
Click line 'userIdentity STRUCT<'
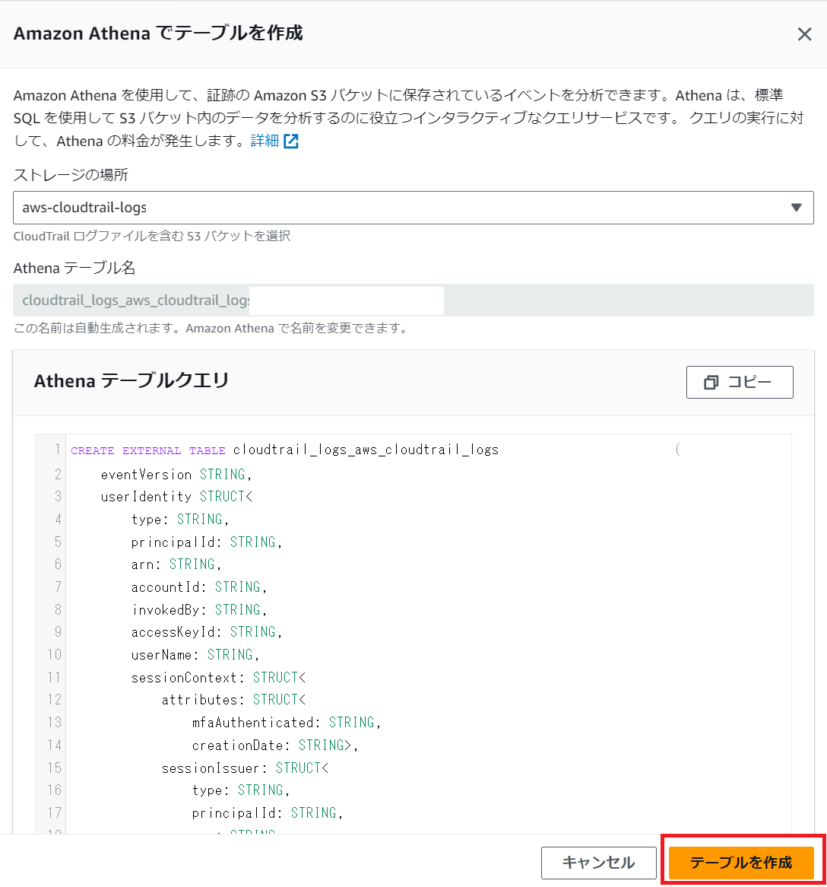[176, 497]
